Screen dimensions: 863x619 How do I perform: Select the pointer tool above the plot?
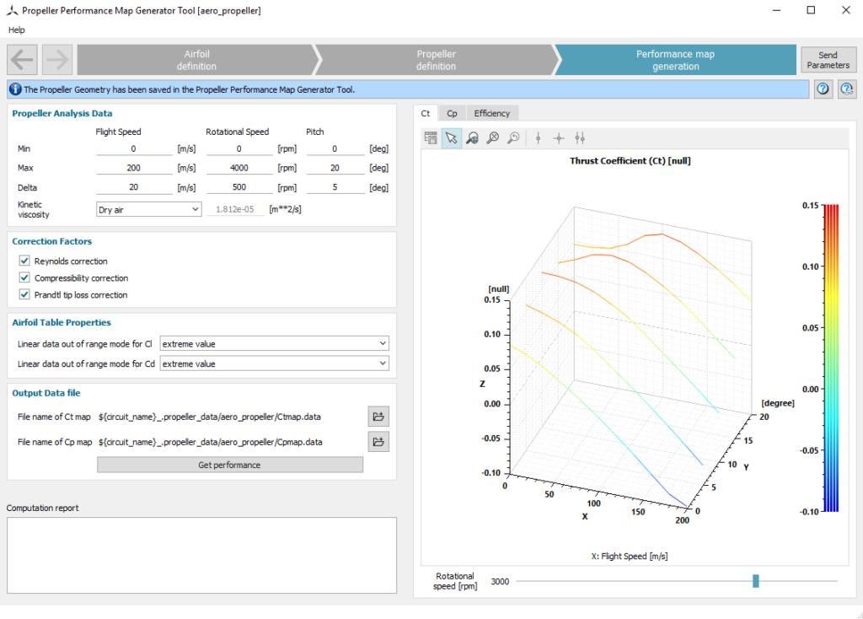(452, 137)
